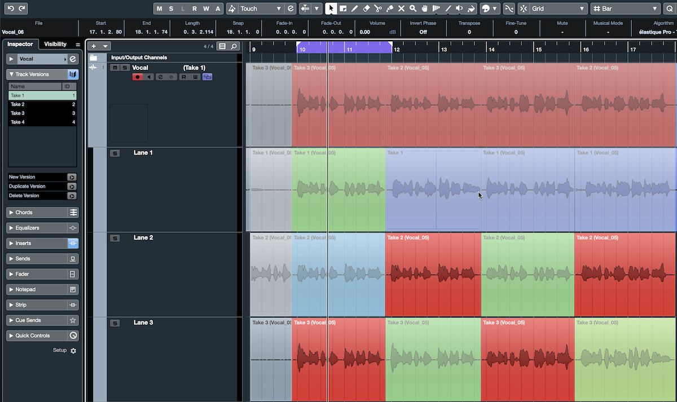
Task: Select the Object Selection arrow tool
Action: tap(331, 8)
